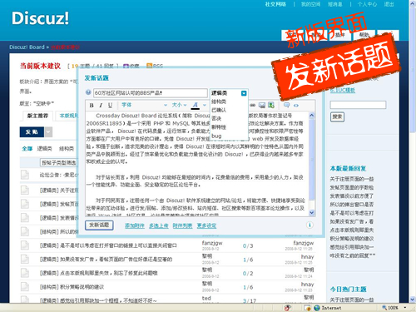Open 短消息 in top navigation
This screenshot has width=416, height=312.
(335, 4)
